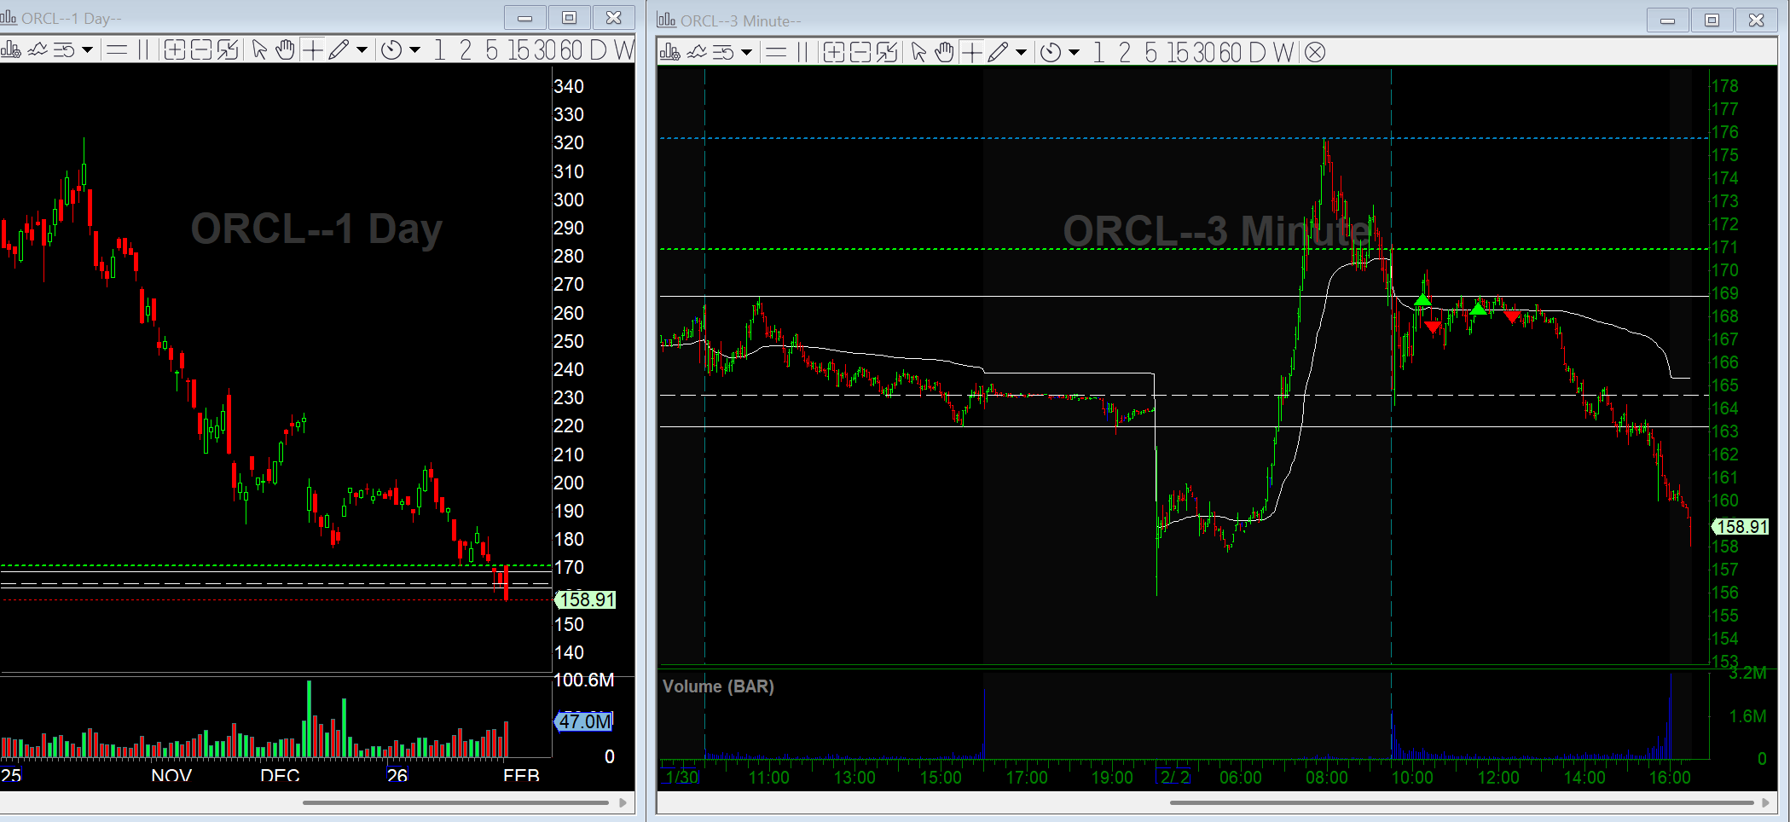Select Daily timeframe D in 1 Day window
1790x822 pixels.
tap(599, 50)
